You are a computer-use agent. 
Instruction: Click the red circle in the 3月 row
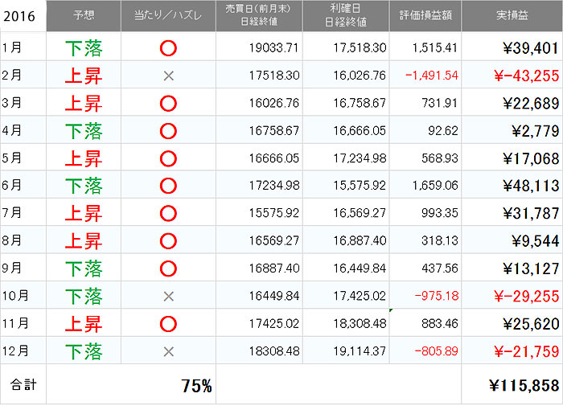pos(168,104)
